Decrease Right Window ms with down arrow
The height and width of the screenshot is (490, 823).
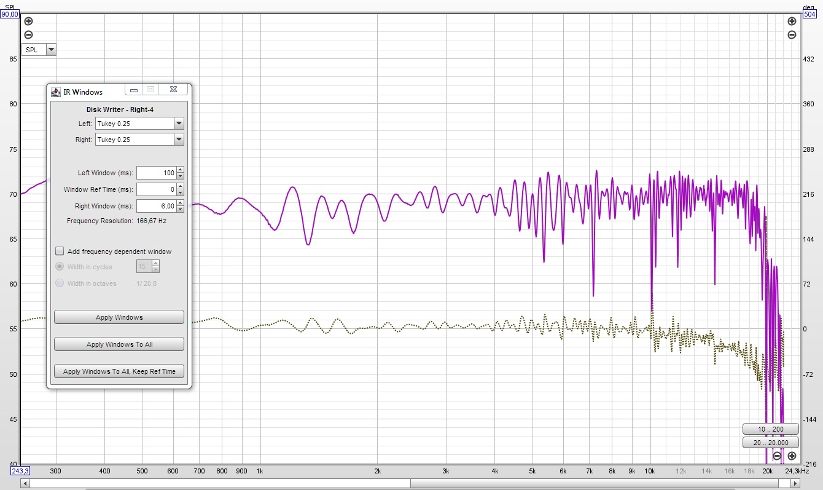pos(180,209)
